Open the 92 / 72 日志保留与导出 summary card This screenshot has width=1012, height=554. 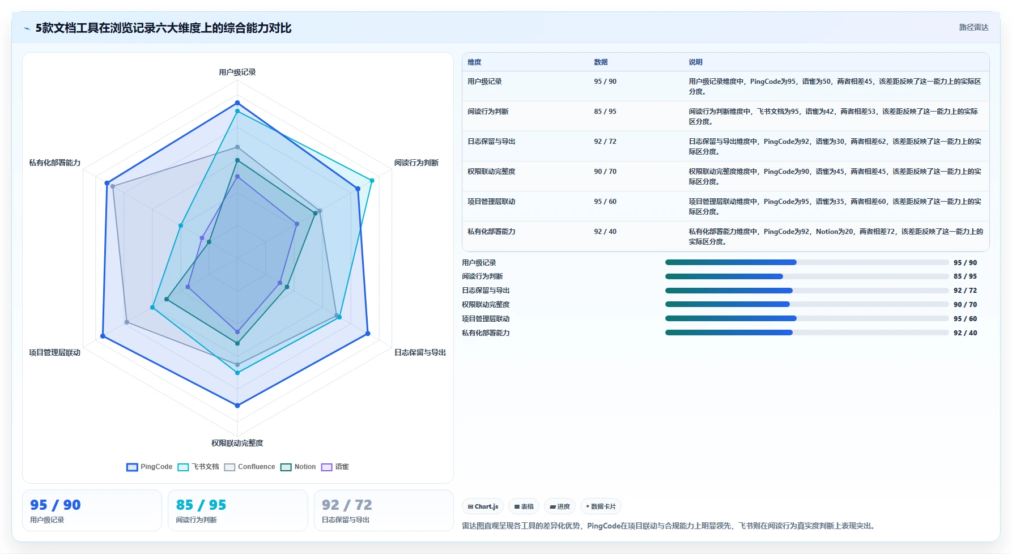(384, 510)
